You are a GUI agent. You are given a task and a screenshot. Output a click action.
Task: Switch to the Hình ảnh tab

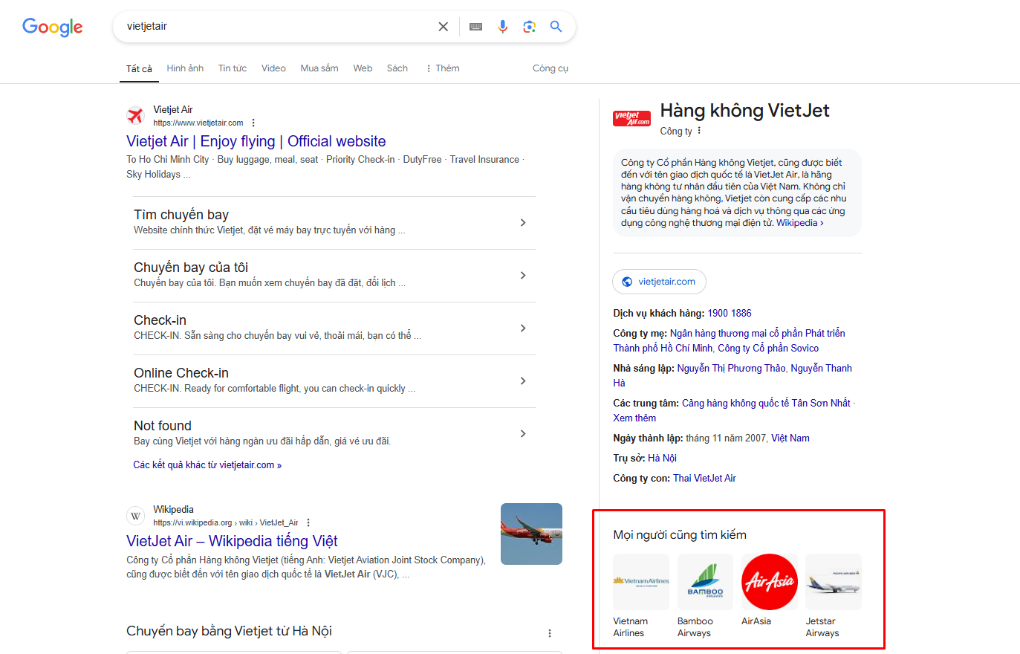tap(185, 68)
